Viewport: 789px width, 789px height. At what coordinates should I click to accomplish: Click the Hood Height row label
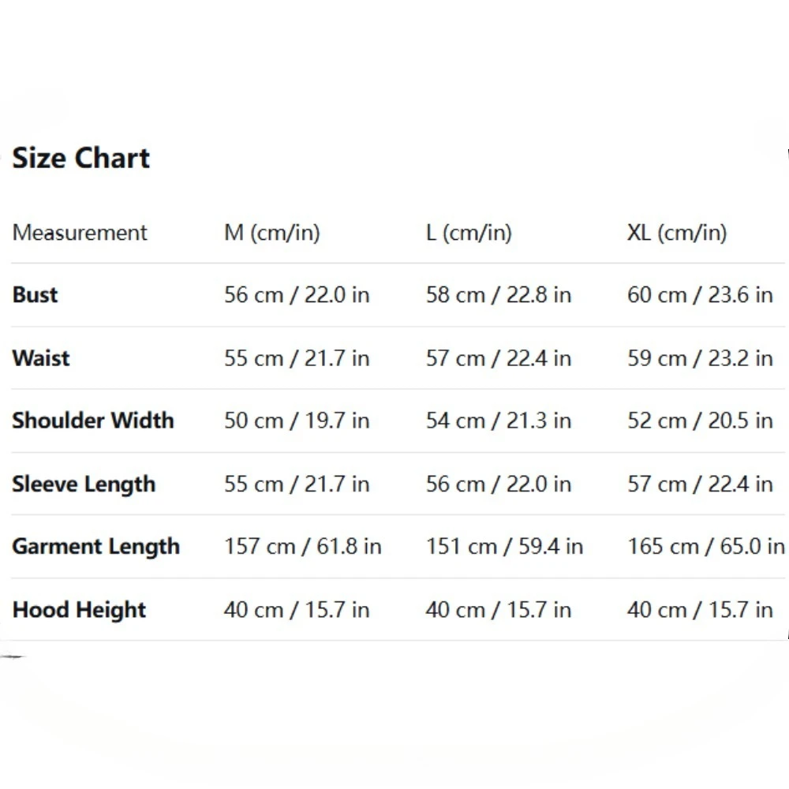pyautogui.click(x=80, y=610)
